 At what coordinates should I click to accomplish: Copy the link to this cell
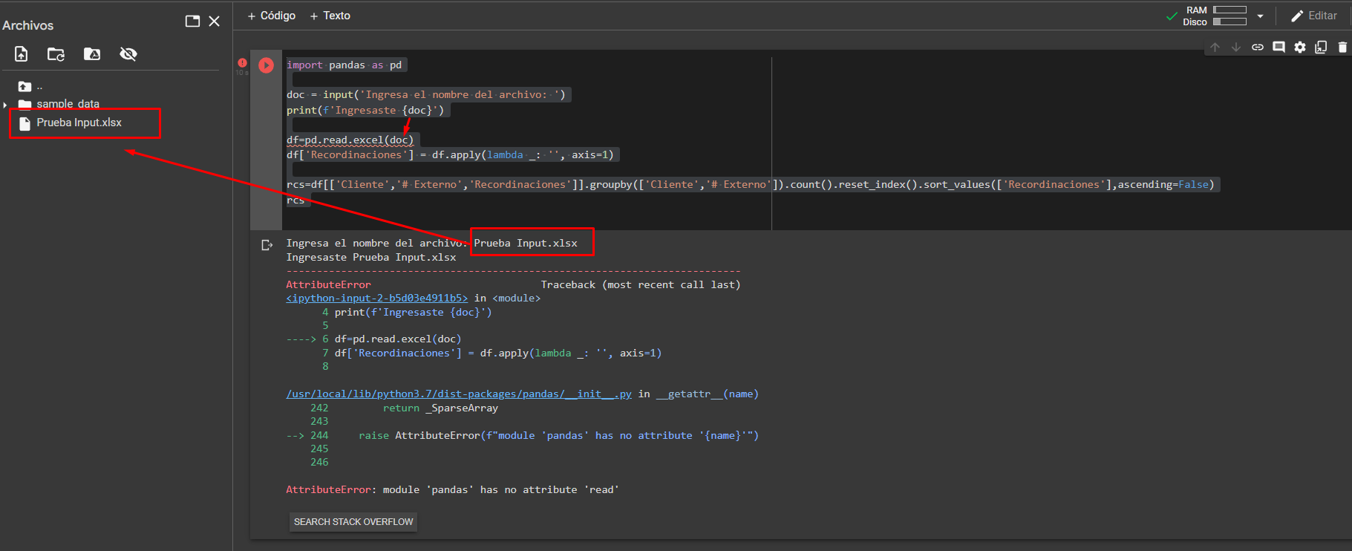click(1258, 47)
